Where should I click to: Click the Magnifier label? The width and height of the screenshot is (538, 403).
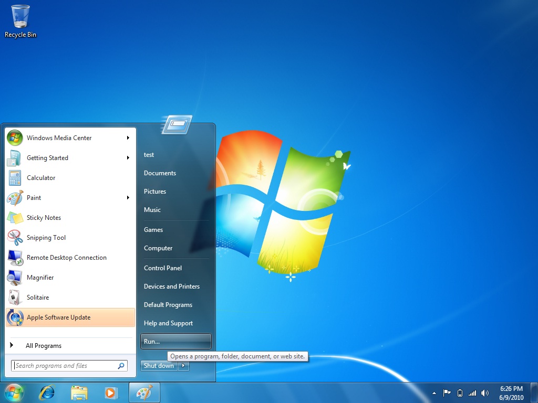point(40,278)
